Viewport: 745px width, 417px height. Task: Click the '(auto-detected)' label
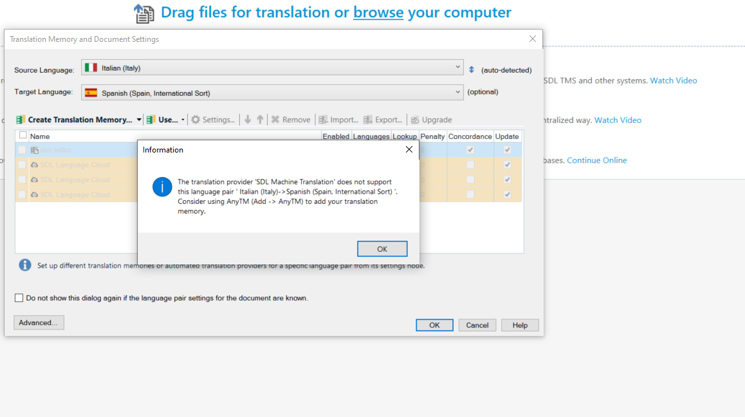point(506,70)
